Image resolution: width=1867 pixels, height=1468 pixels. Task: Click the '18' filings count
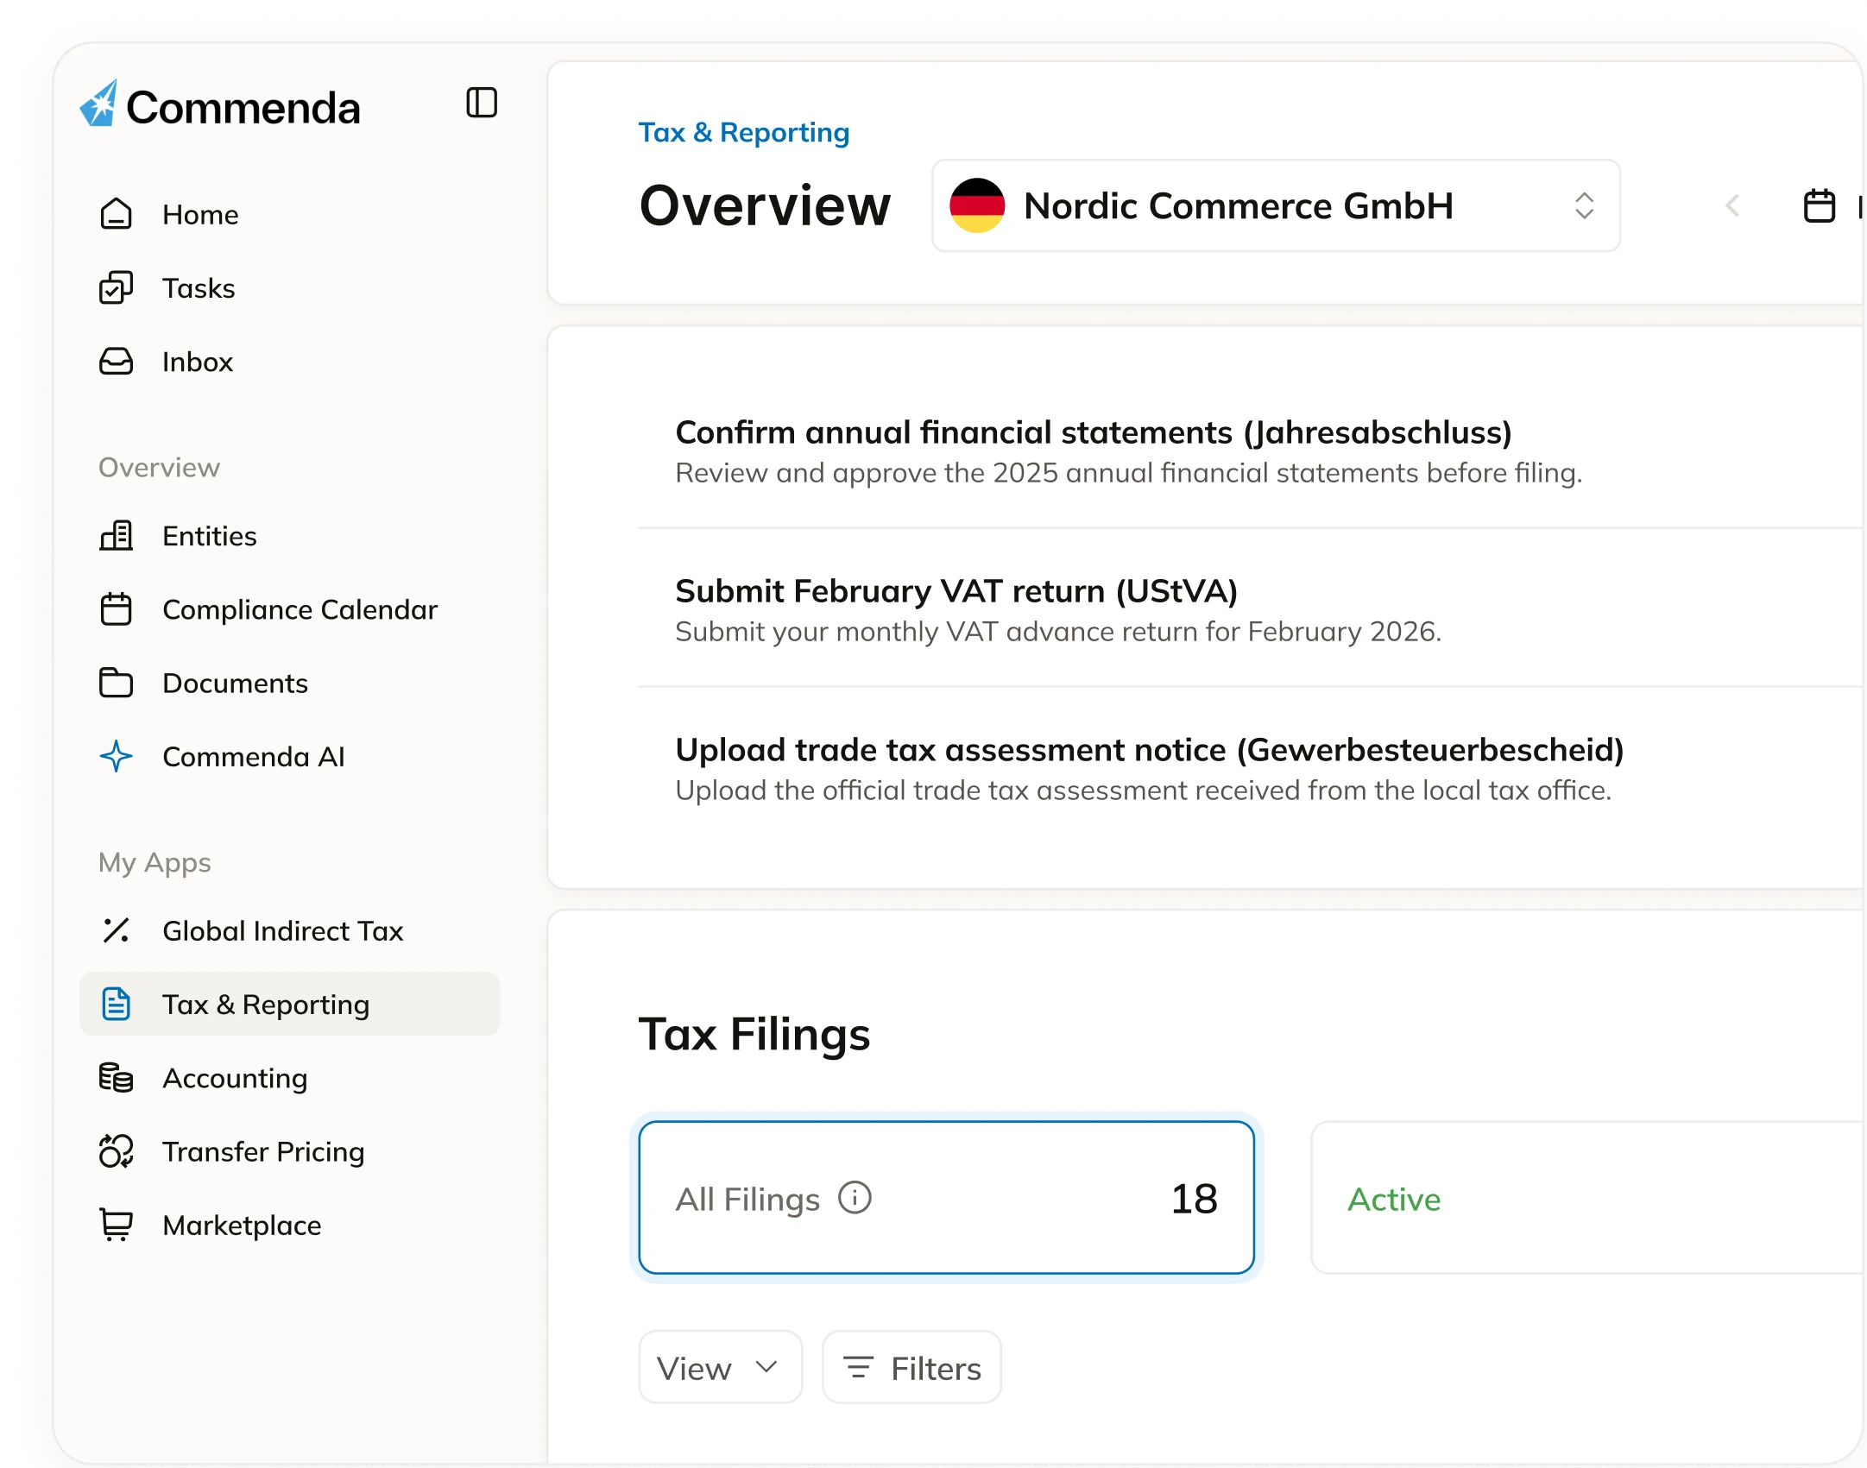1194,1199
